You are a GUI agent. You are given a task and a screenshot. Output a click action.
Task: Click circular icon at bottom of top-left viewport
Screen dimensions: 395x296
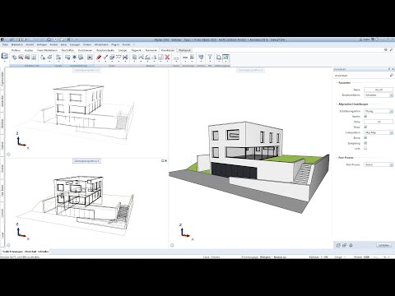(x=8, y=155)
